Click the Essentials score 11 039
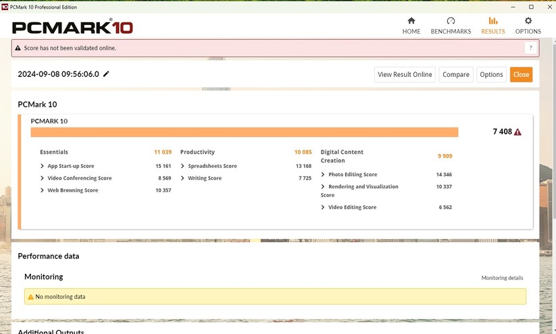Screen dimensions: 556x334 [x=163, y=152]
